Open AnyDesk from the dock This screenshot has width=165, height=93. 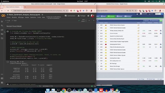(101, 90)
